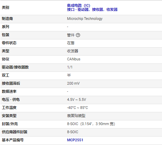Click the 在售 part status value
This screenshot has height=145, width=162.
71,43
